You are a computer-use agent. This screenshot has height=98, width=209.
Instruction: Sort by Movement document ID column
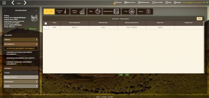click(x=132, y=23)
